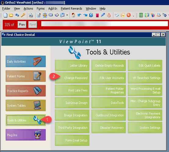Click the red trash bin toolbar icon
Screen dimensions: 169x152
(97, 15)
